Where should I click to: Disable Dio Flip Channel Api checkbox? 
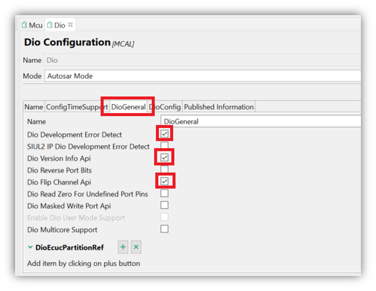pos(164,181)
